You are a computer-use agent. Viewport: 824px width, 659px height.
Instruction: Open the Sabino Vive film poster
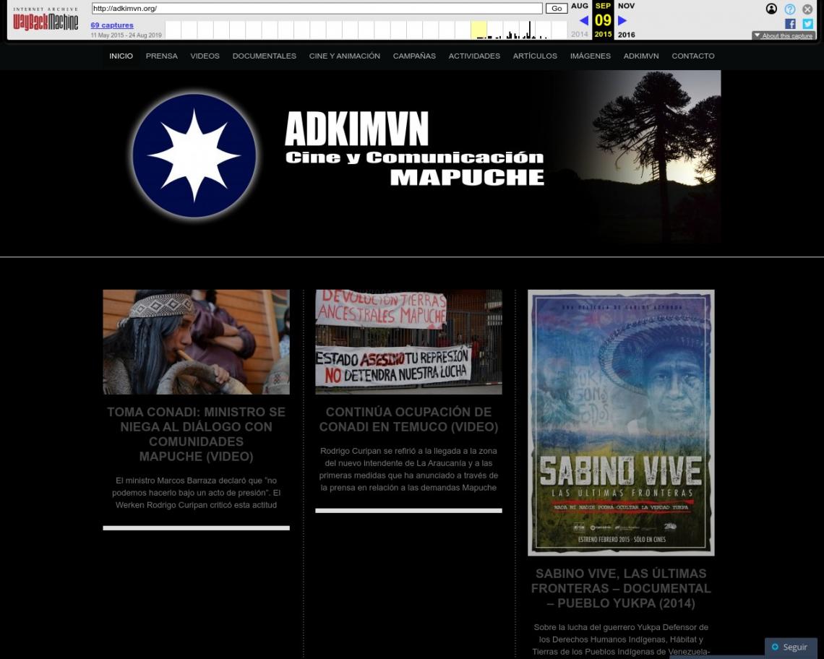[621, 423]
